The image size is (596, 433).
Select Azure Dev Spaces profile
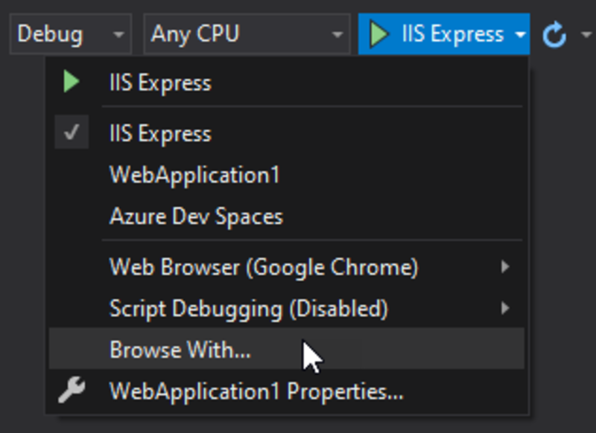287,216
